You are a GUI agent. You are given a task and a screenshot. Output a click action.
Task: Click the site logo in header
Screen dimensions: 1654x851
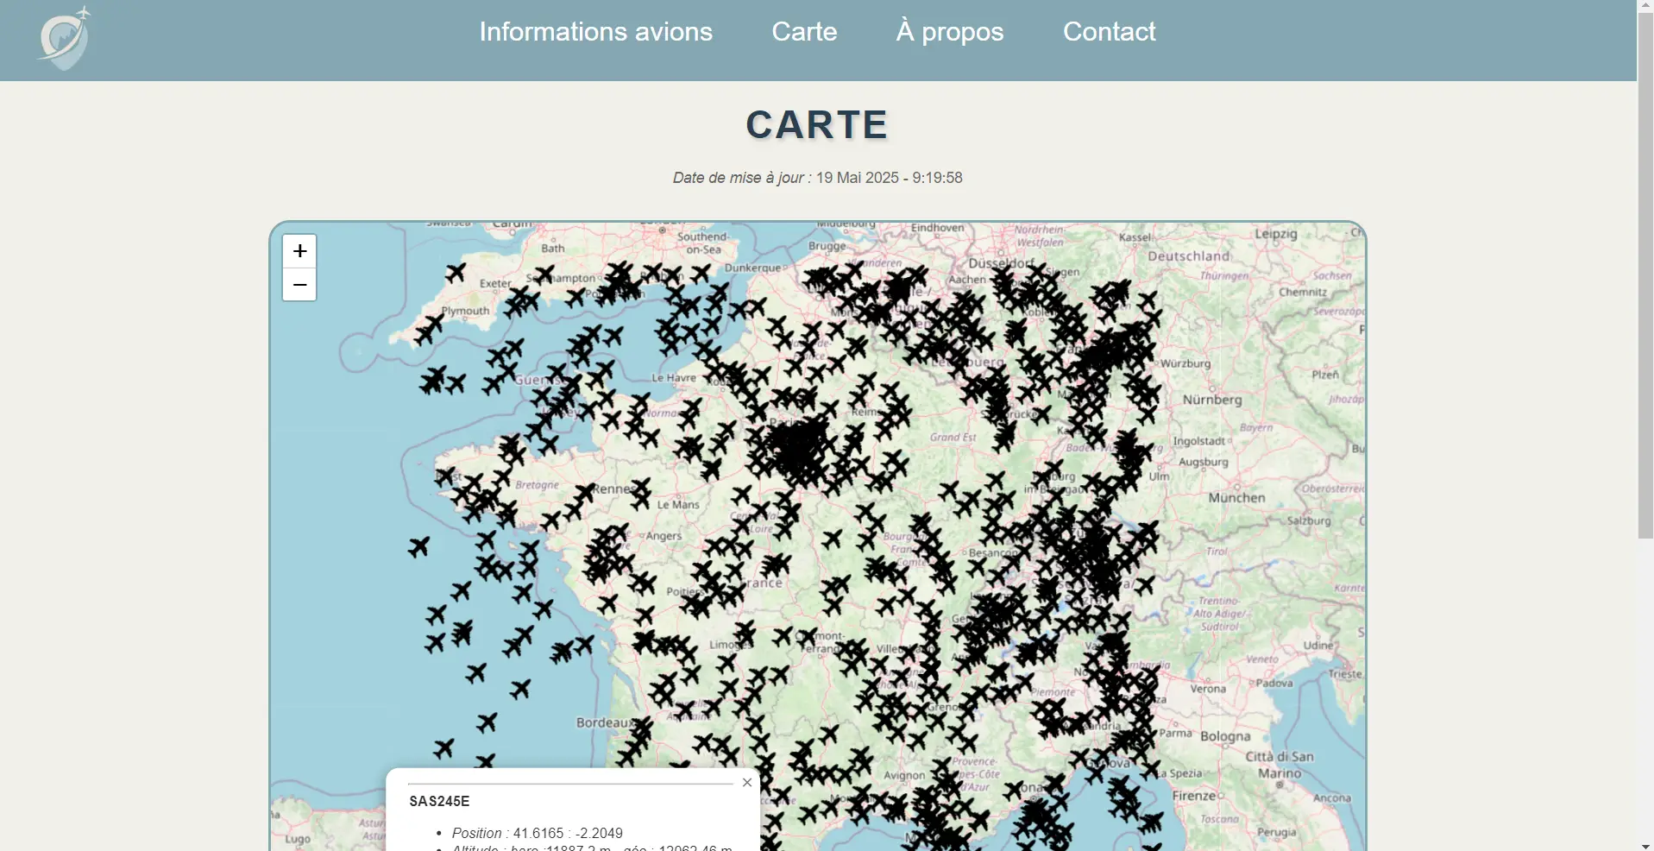pyautogui.click(x=64, y=38)
